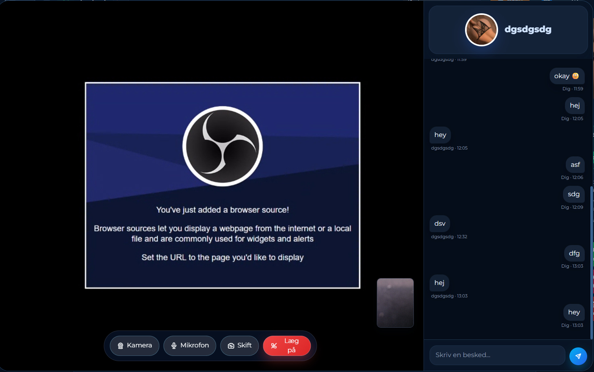594x372 pixels.
Task: Click the 'Skriv en besked...' message field
Action: tap(497, 355)
